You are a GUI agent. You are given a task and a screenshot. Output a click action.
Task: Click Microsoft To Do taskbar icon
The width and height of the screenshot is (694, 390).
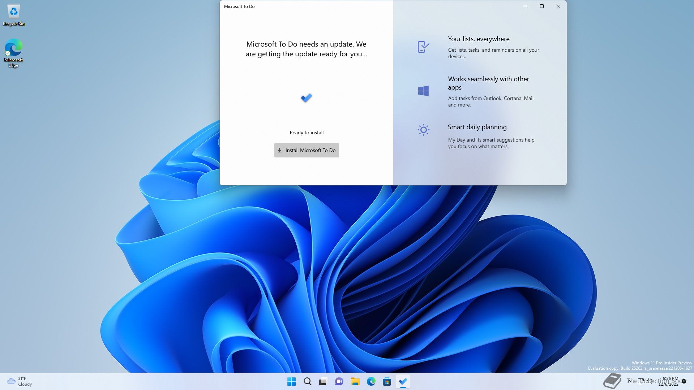coord(403,382)
